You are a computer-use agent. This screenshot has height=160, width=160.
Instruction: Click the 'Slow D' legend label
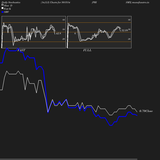click(x=8, y=5)
